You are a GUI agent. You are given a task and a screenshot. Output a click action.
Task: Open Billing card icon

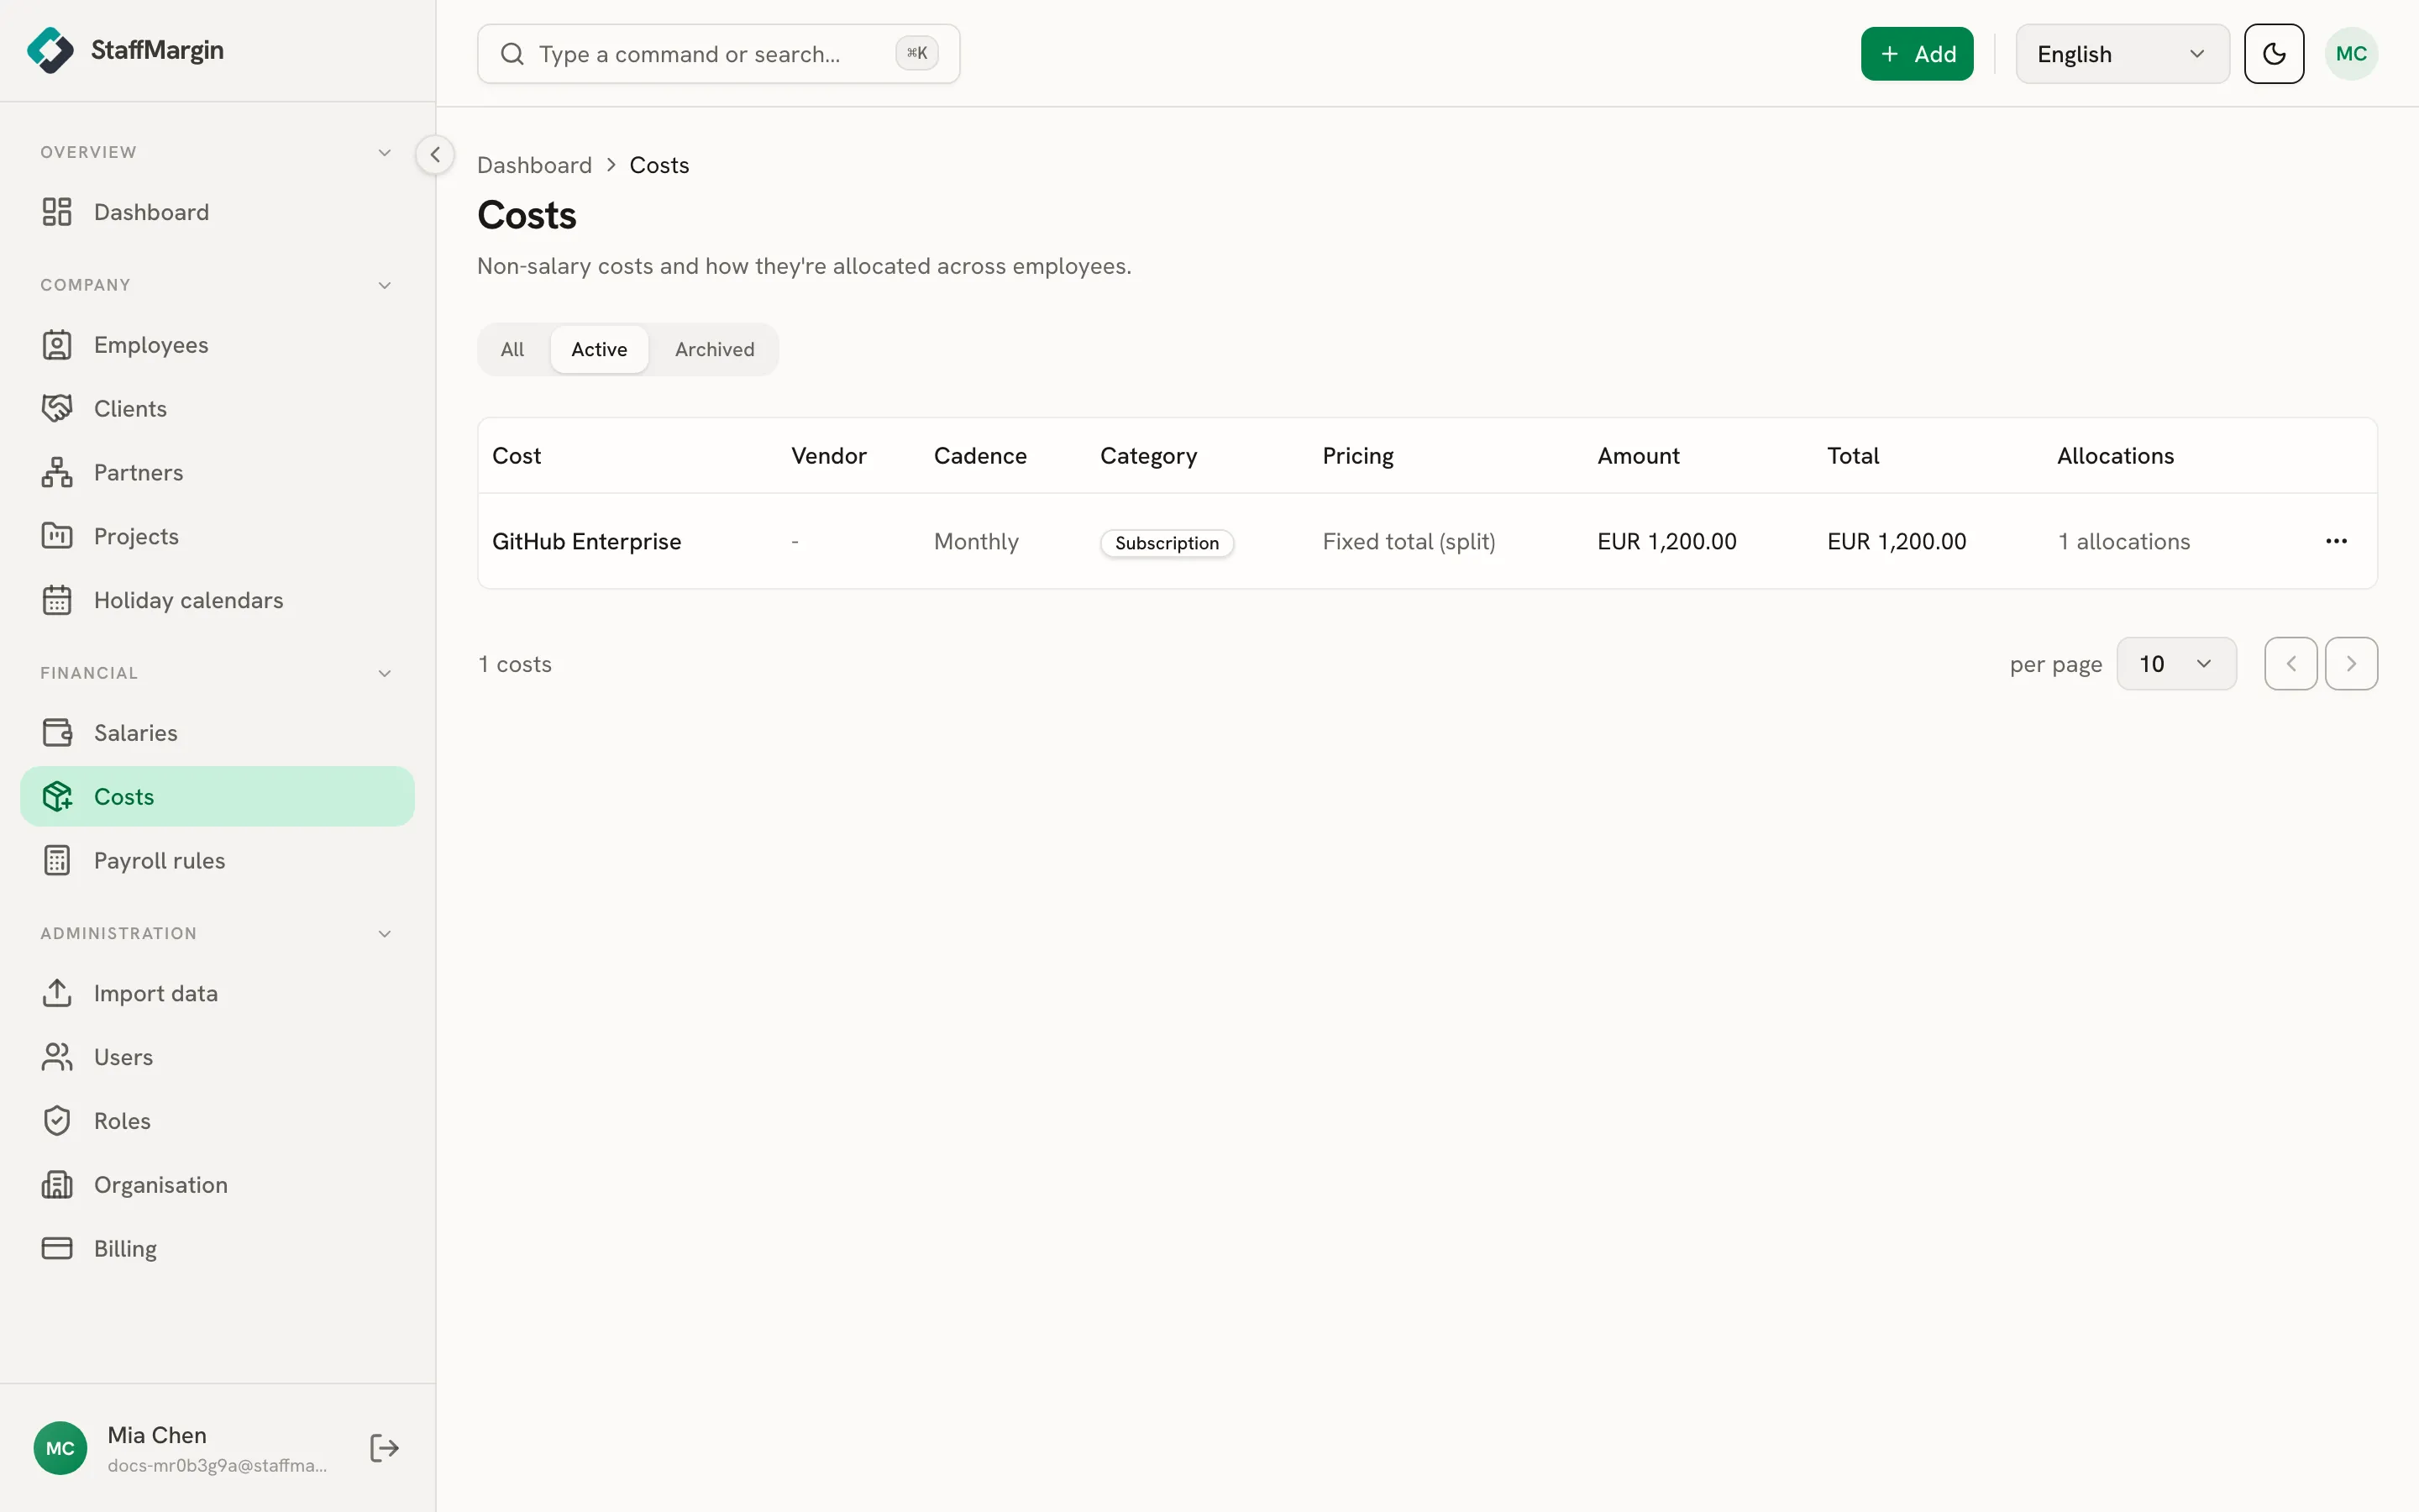pos(57,1249)
